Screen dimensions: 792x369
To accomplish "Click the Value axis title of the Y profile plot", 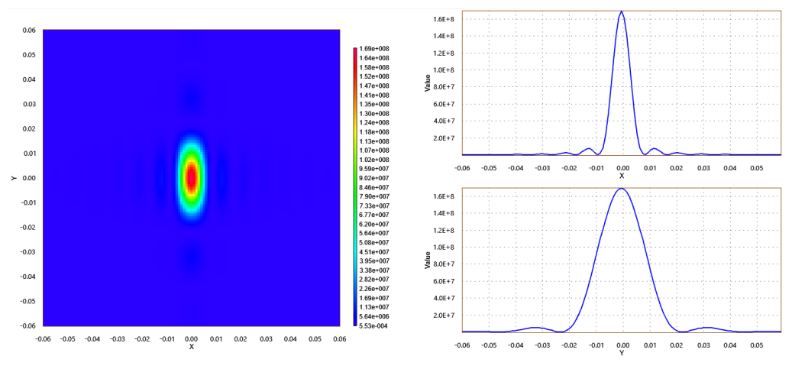I will 428,259.
